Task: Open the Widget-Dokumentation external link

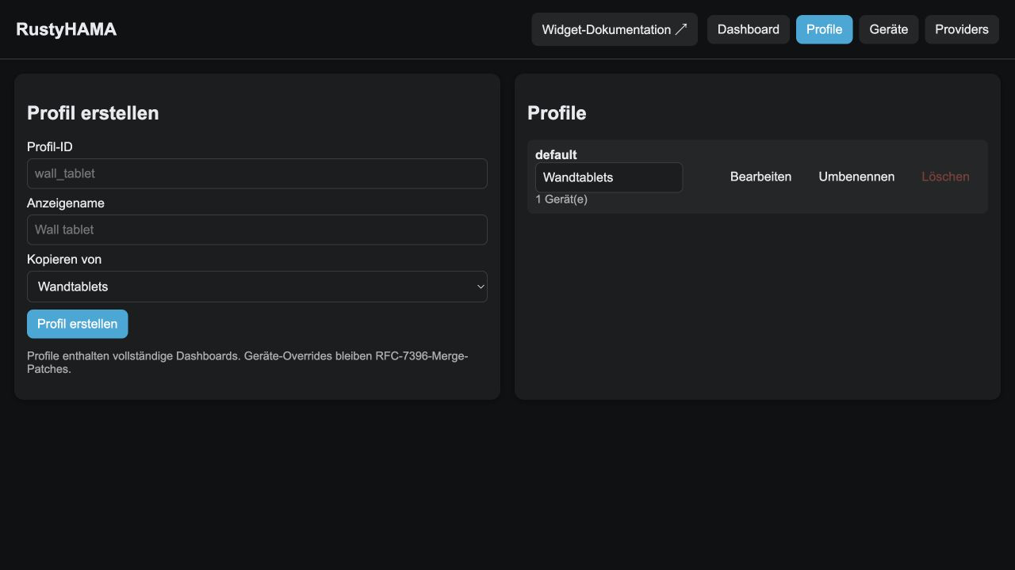Action: click(x=615, y=29)
